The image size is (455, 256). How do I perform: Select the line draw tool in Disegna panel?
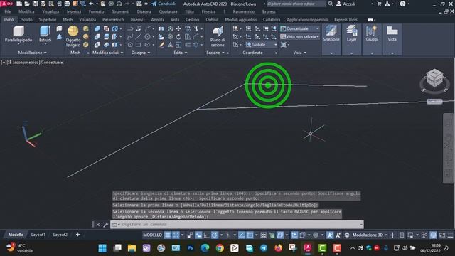point(139,37)
